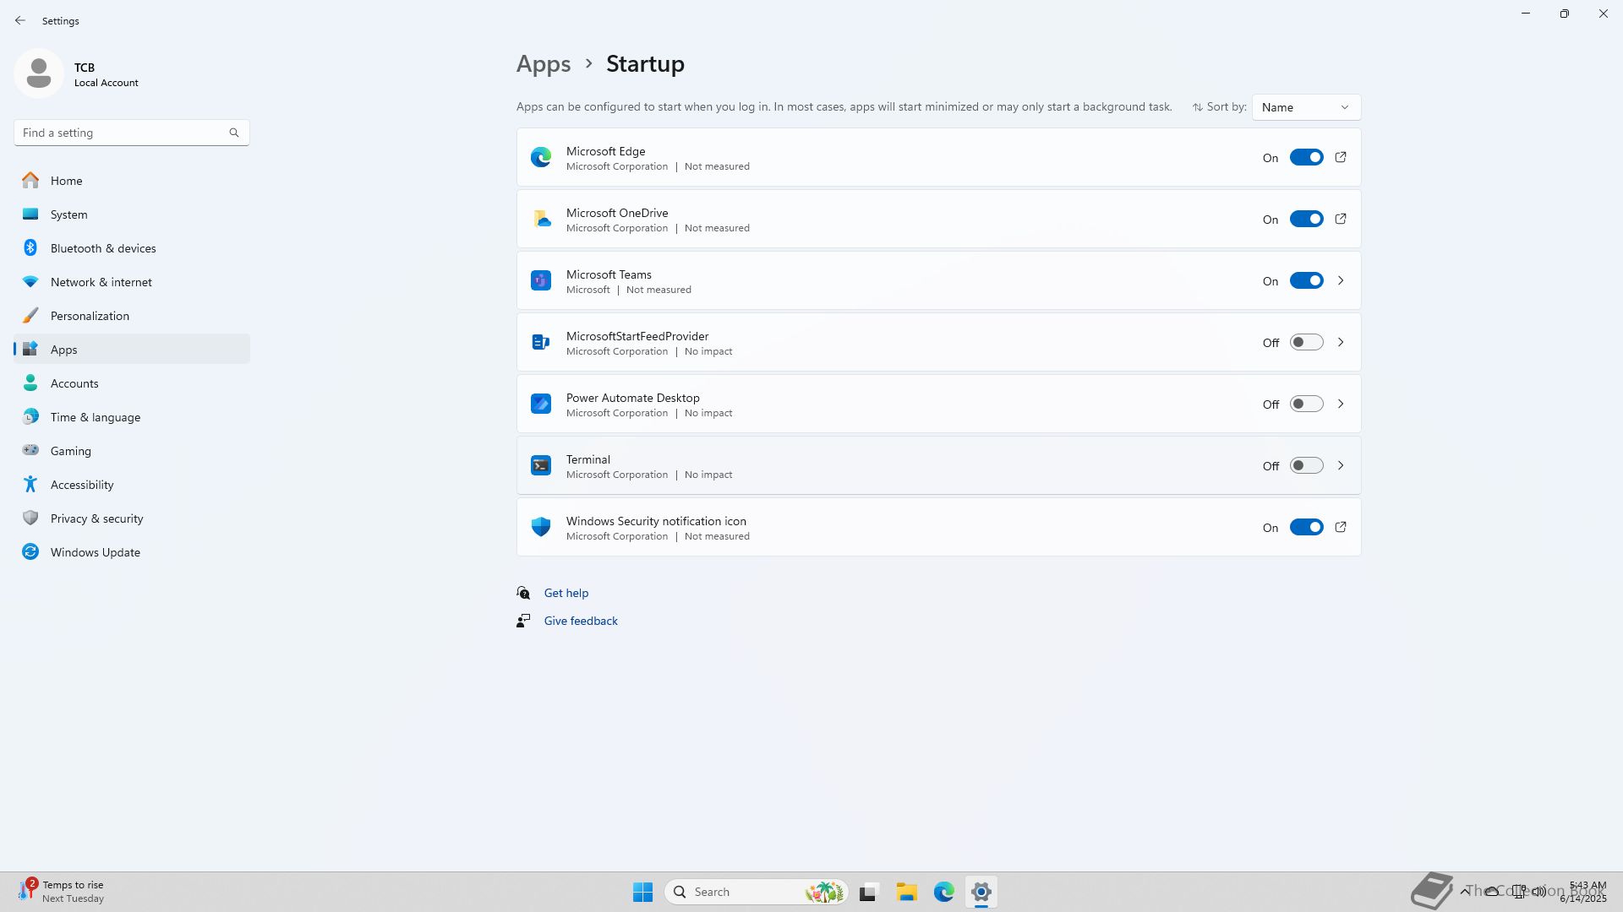This screenshot has height=912, width=1623.
Task: Click the Find a setting search field
Action: click(x=118, y=133)
